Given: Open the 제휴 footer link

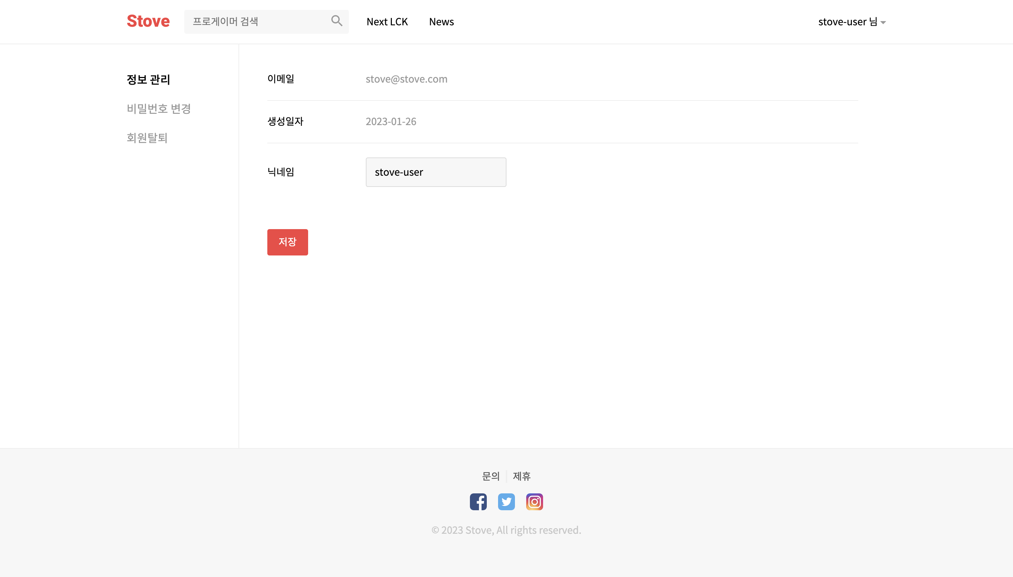Looking at the screenshot, I should [x=522, y=476].
